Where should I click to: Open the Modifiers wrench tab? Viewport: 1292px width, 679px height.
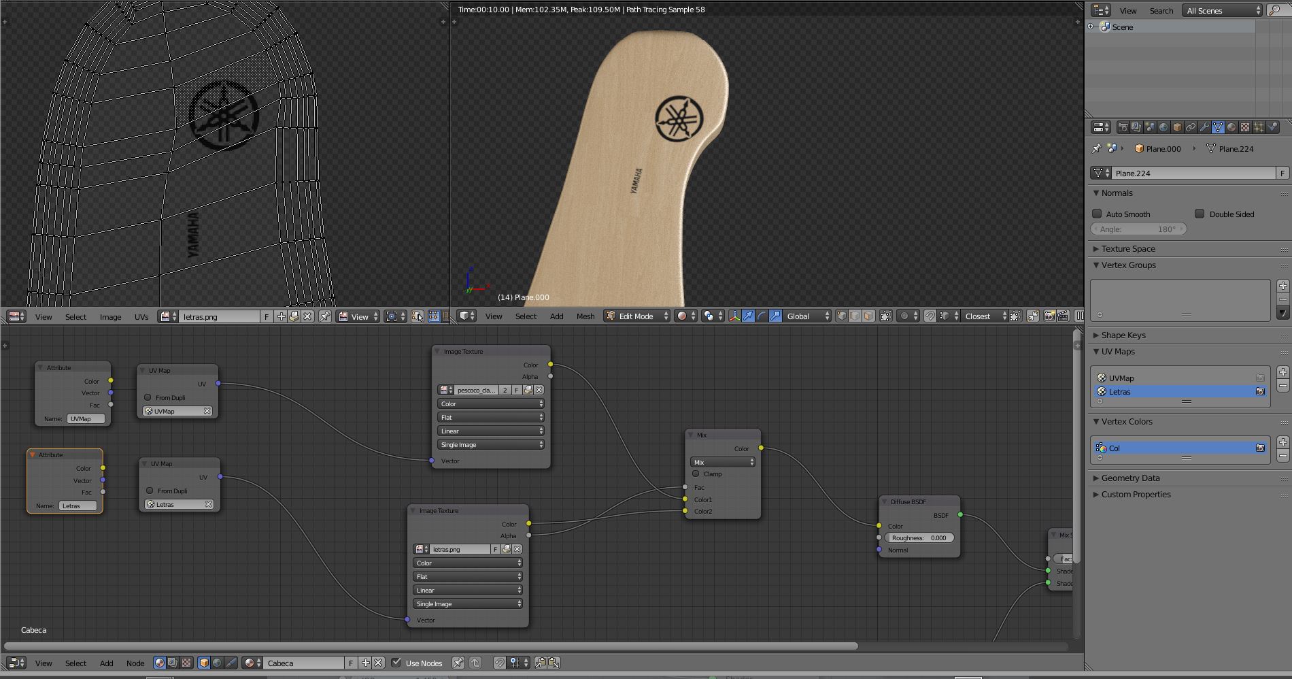(x=1204, y=127)
